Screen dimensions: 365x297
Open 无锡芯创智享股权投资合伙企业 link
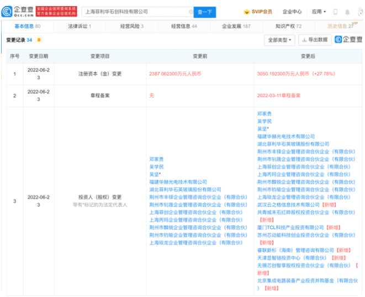(304, 266)
